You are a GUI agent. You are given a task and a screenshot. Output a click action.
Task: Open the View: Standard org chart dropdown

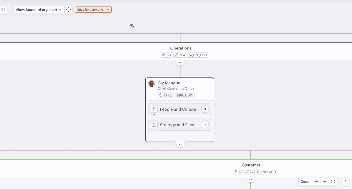(x=39, y=10)
